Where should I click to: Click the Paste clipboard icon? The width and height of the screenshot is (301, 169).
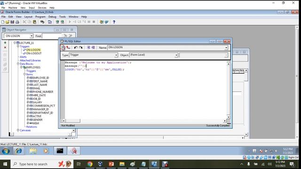tap(34, 22)
